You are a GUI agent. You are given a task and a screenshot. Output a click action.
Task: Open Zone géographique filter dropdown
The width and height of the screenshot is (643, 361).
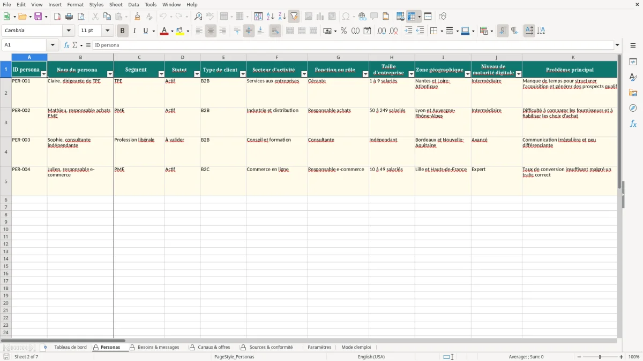click(468, 74)
